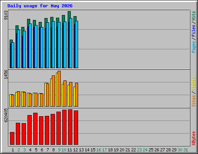Click the day 11 red KBytes bar
The width and height of the screenshot is (198, 154).
click(x=70, y=127)
